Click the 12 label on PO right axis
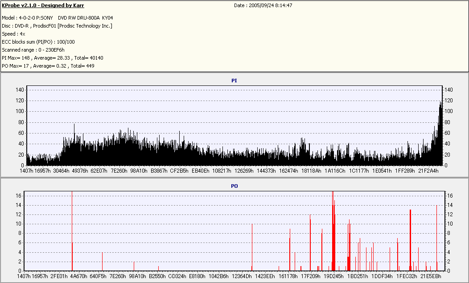Viewport: 469px width, 283px height. 450,214
